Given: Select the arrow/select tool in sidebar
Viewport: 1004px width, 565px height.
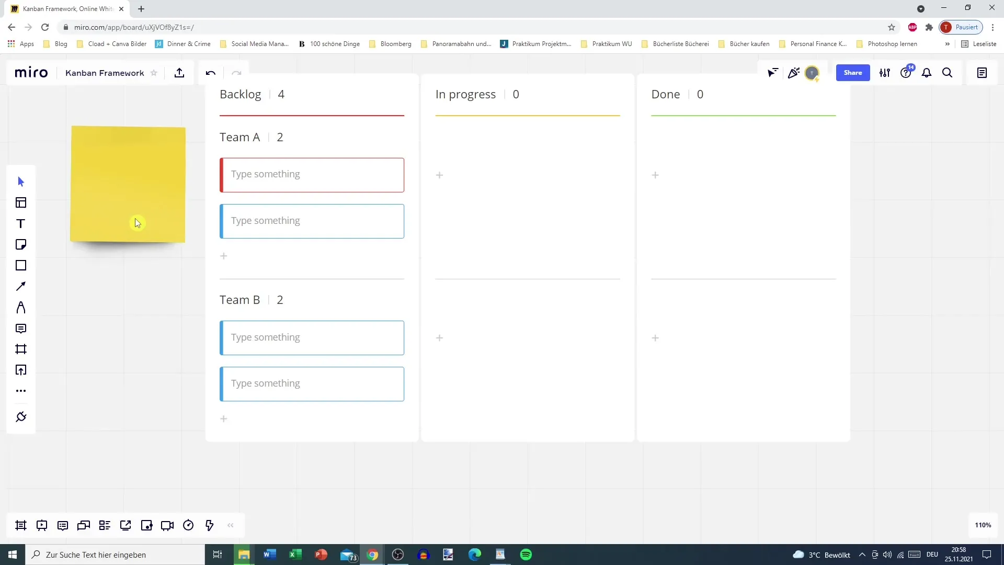Looking at the screenshot, I should (x=21, y=180).
